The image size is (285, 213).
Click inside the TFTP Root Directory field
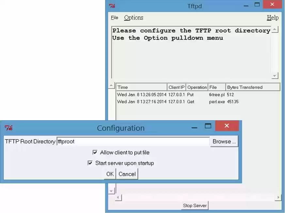131,141
